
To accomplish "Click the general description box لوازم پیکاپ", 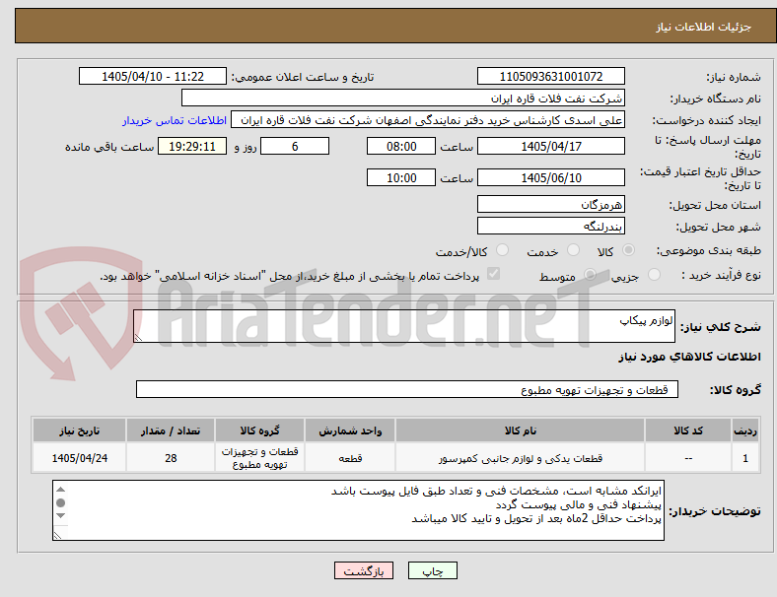I will click(404, 326).
